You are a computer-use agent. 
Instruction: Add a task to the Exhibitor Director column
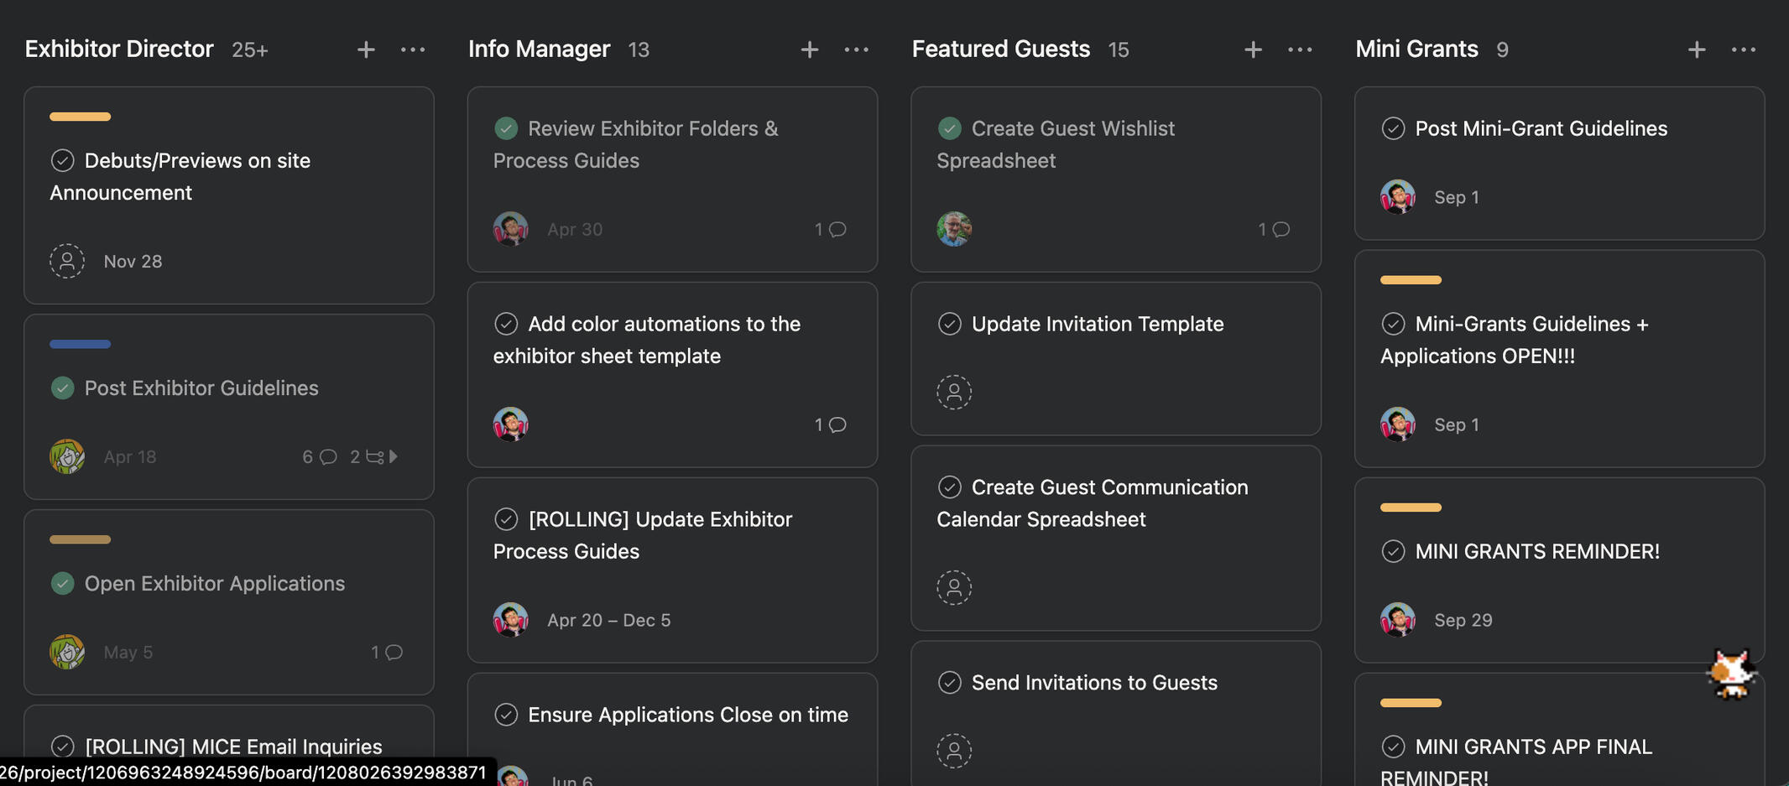(x=366, y=49)
